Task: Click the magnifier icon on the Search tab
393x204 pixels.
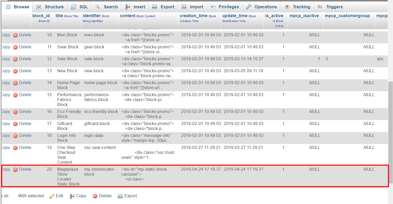Action: click(98, 7)
